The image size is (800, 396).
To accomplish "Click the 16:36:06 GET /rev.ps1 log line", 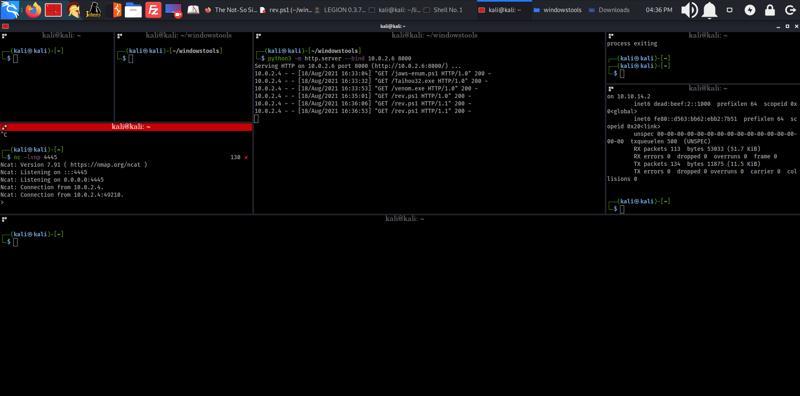I will click(x=362, y=103).
